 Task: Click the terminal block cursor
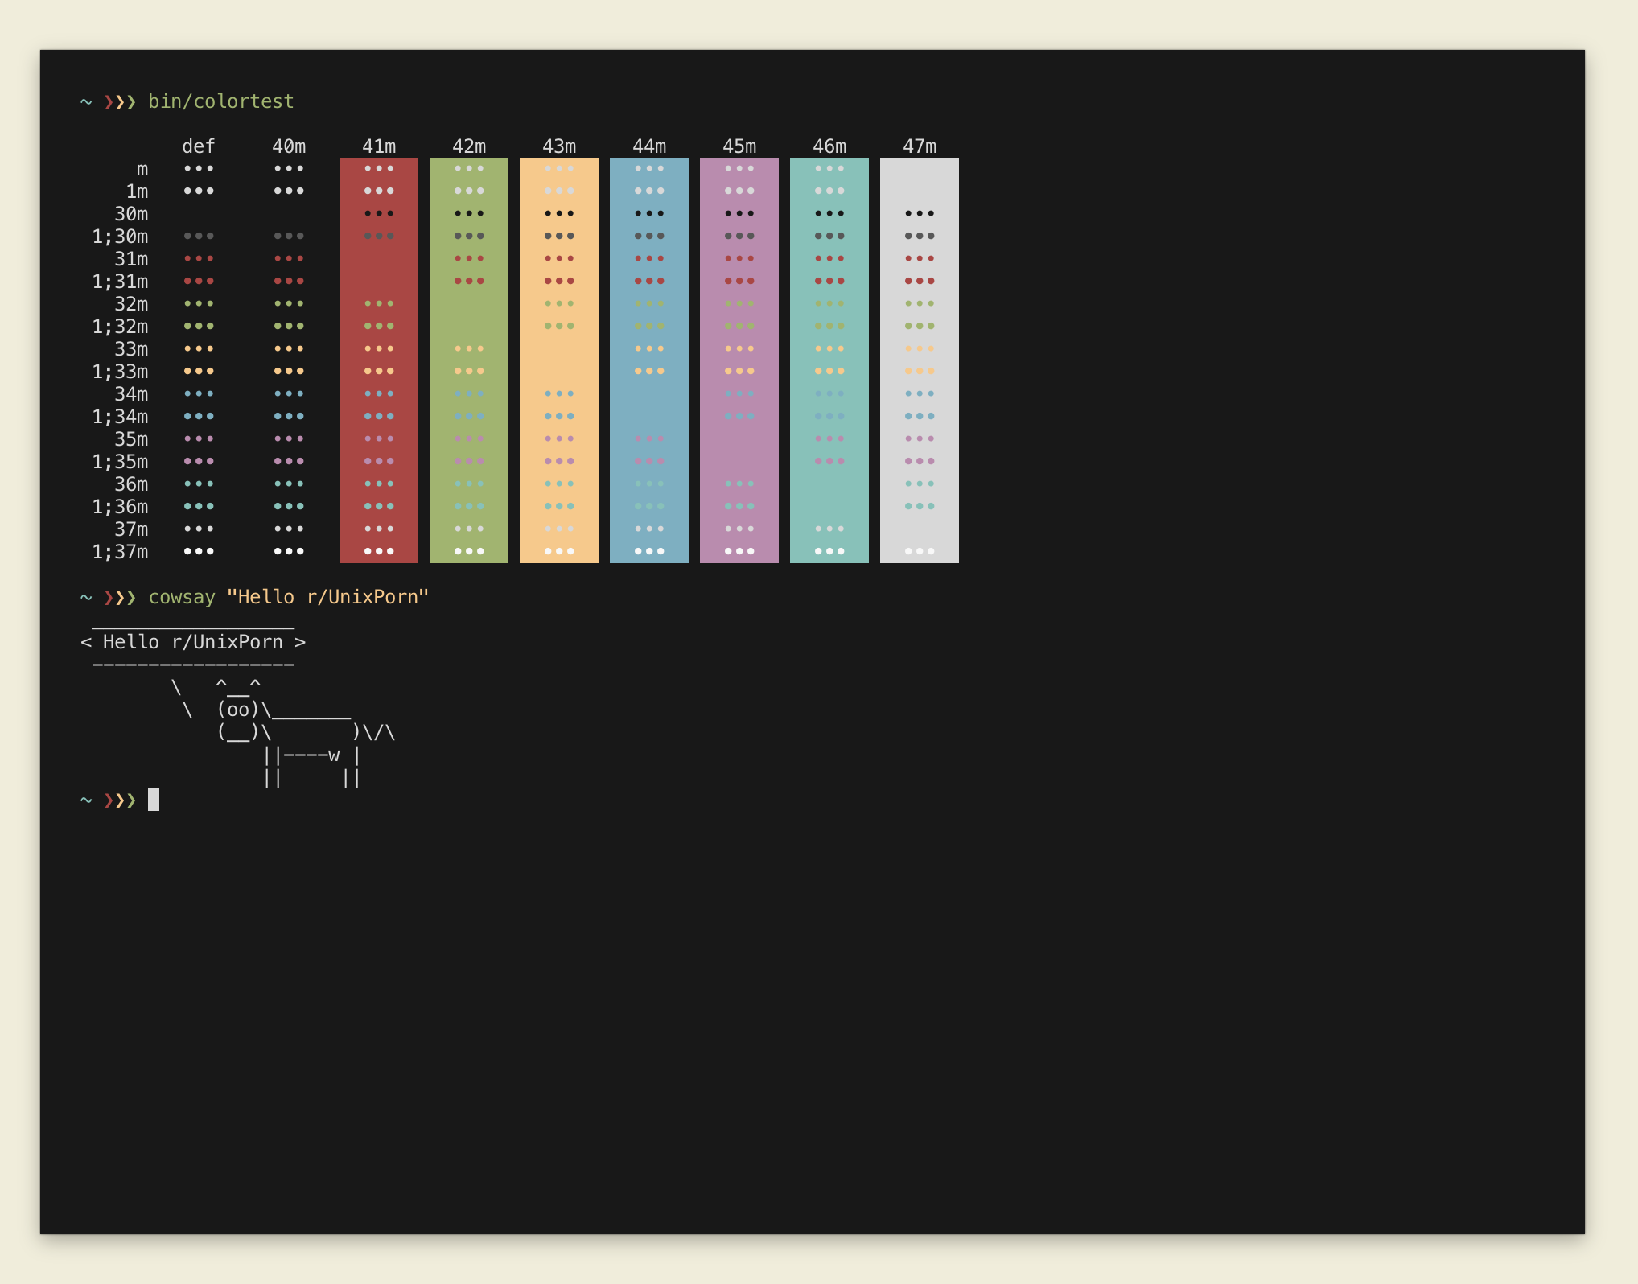154,800
